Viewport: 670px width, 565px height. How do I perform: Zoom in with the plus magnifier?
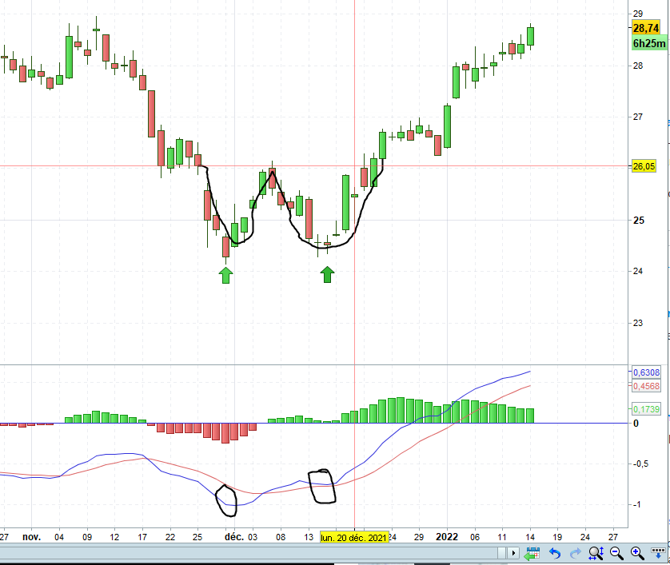637,553
